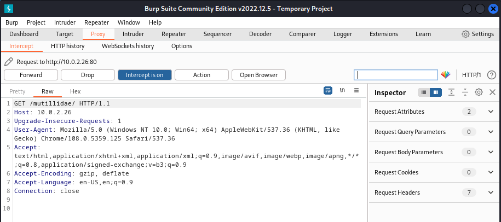
Task: Switch editor to Raw view
Action: coord(48,91)
